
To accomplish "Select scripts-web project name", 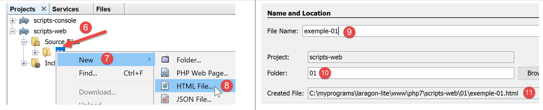I will click(x=50, y=31).
